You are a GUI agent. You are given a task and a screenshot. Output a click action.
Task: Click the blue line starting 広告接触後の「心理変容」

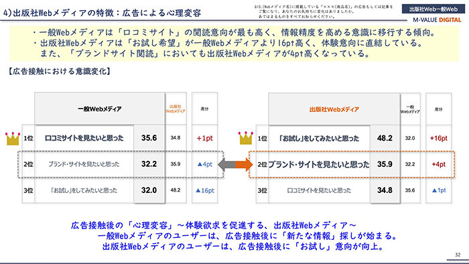pos(213,225)
